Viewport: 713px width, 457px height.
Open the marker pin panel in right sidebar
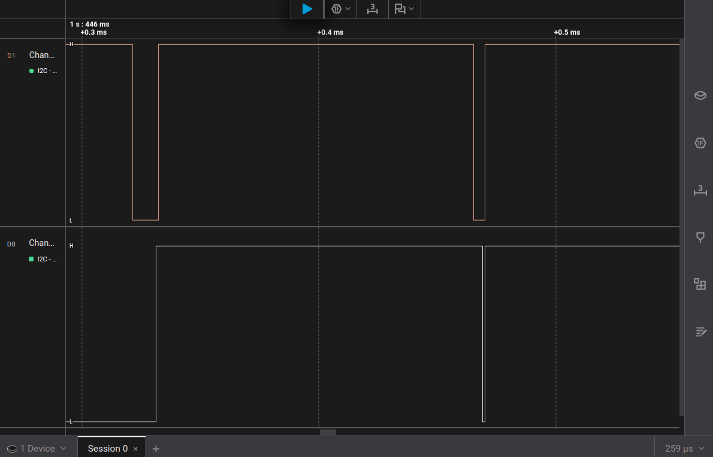tap(700, 237)
